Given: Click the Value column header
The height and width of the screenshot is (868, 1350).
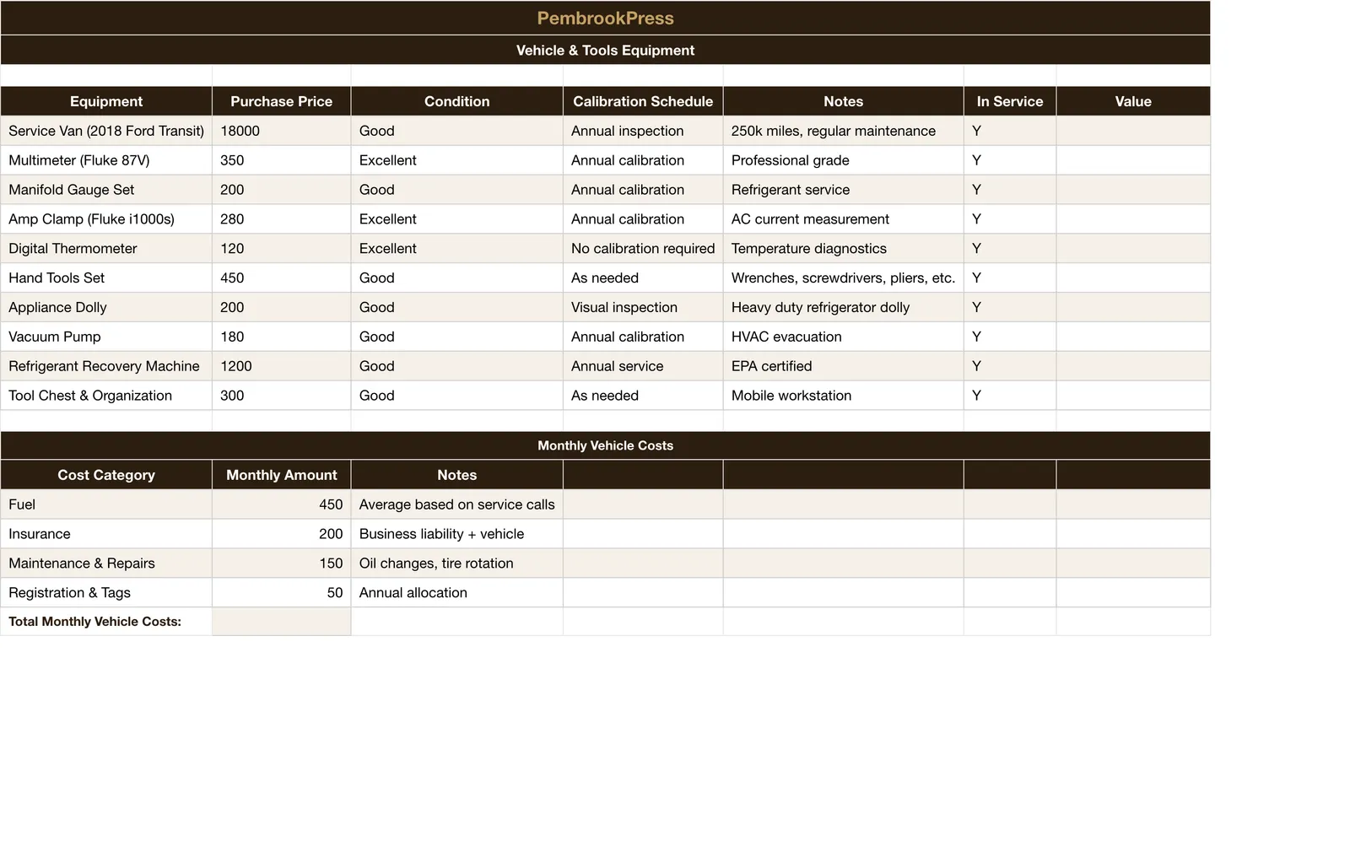Looking at the screenshot, I should coord(1133,101).
